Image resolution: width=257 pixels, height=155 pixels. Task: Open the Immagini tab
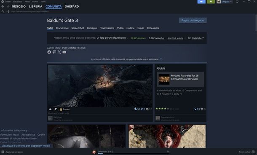point(92,28)
